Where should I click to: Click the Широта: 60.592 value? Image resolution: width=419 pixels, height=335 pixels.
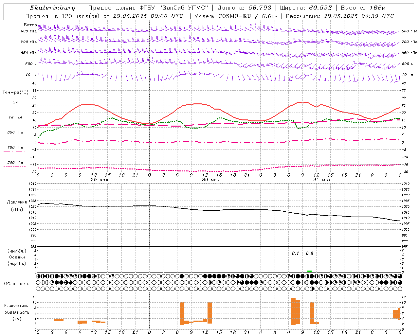306,8
